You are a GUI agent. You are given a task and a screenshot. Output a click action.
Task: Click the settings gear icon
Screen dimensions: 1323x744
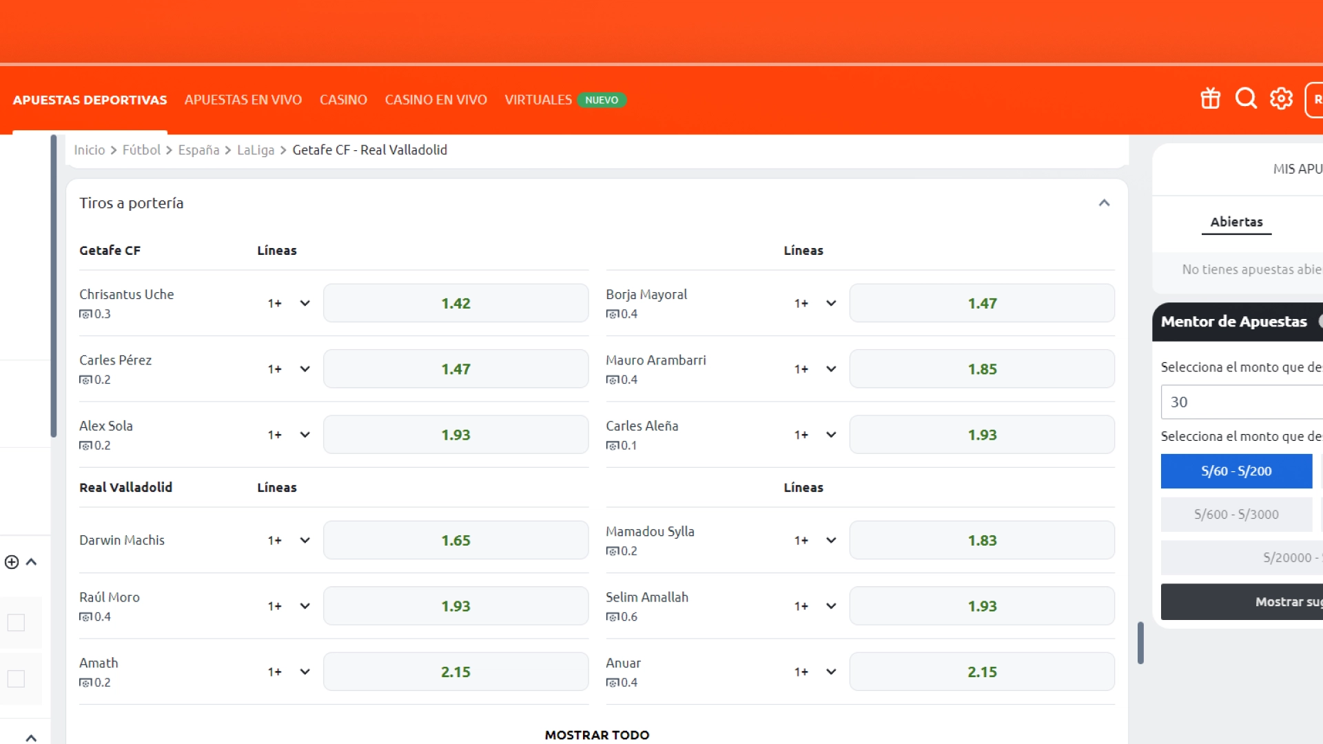1281,98
